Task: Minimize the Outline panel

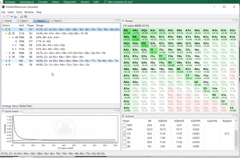Action: [x=233, y=116]
